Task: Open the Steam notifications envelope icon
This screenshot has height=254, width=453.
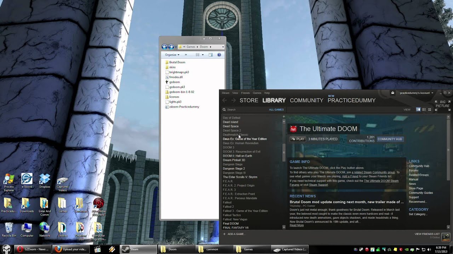Action: pyautogui.click(x=392, y=93)
